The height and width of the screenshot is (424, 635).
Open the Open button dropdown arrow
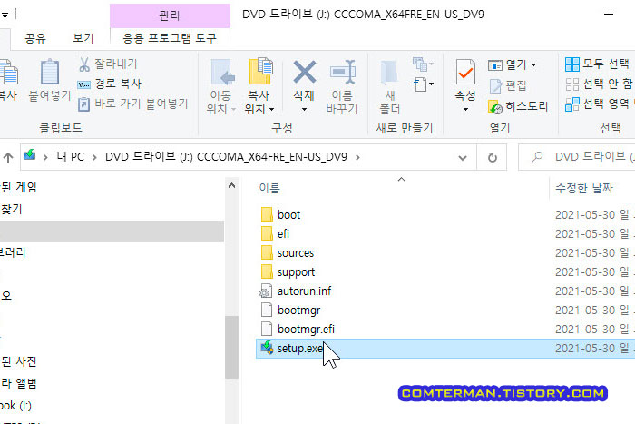pyautogui.click(x=533, y=64)
